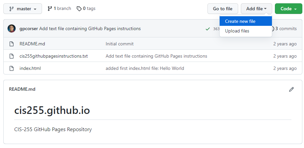Collapse the Add file dropdown button
This screenshot has width=304, height=148.
pyautogui.click(x=256, y=9)
